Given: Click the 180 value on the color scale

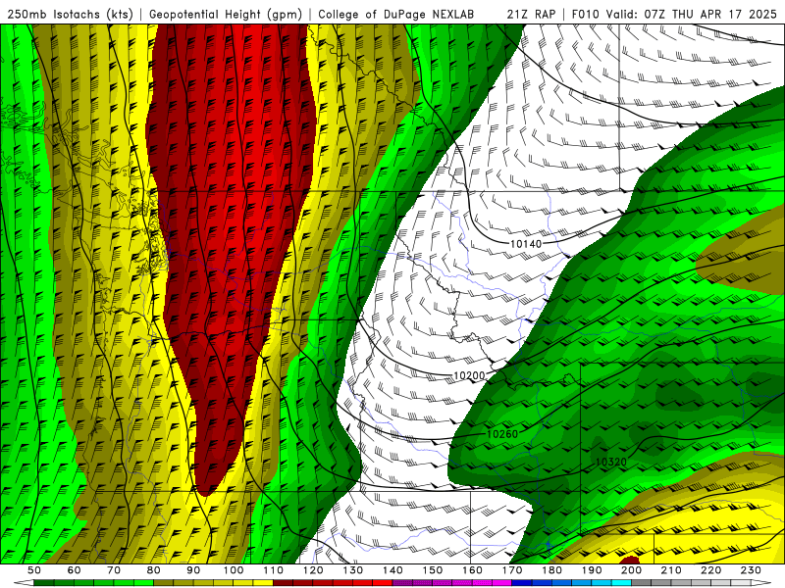Looking at the screenshot, I should pyautogui.click(x=551, y=570).
